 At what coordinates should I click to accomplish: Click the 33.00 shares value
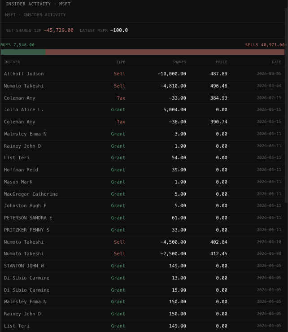(179, 230)
